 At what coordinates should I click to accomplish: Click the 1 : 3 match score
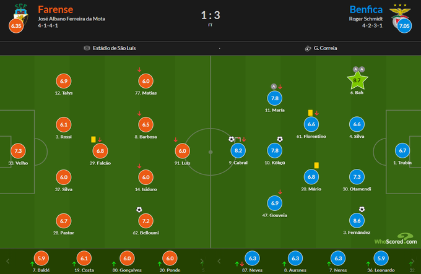click(210, 15)
